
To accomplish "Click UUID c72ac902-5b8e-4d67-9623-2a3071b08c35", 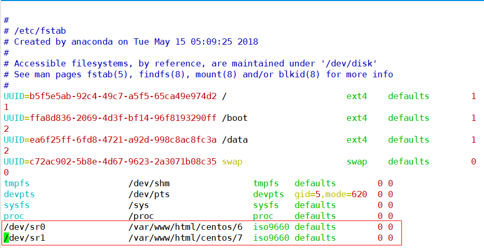I will tap(123, 162).
